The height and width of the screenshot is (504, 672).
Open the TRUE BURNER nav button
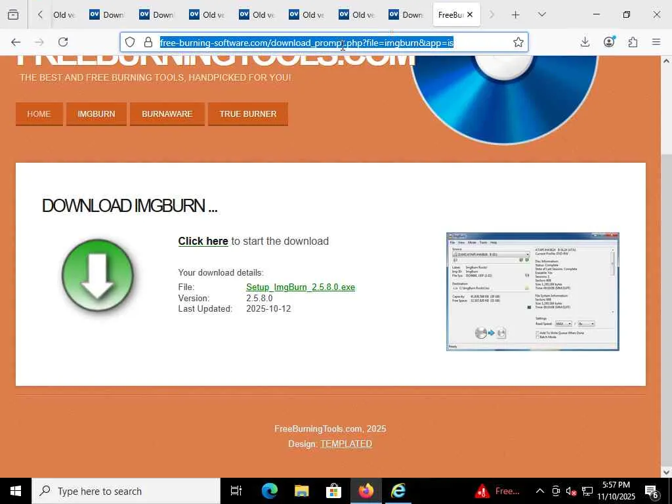click(x=248, y=114)
